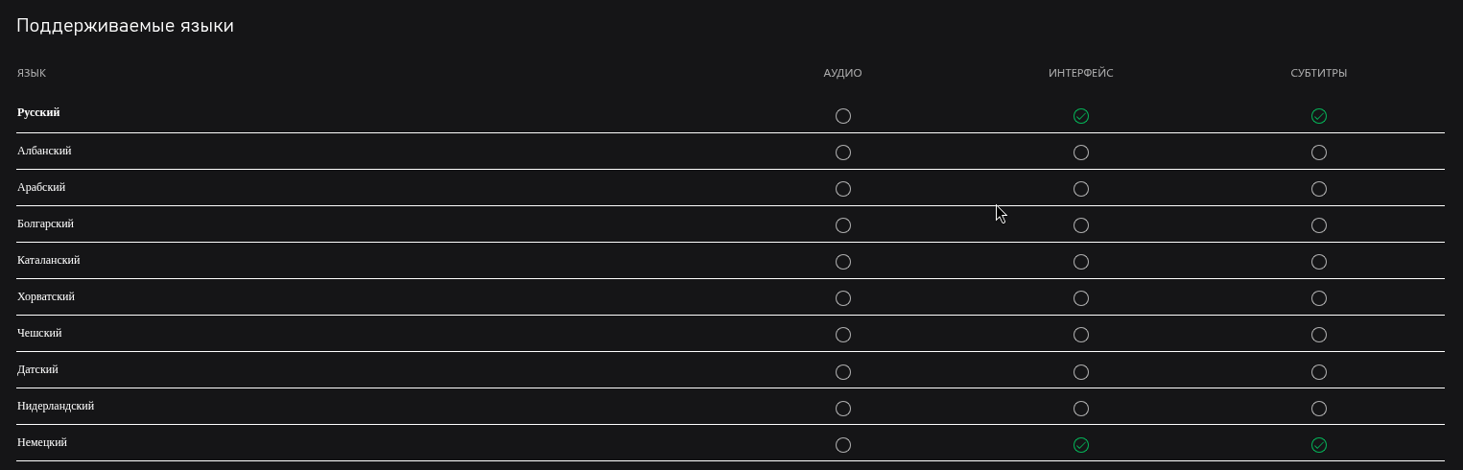Viewport: 1463px width, 470px height.
Task: Click the Немецкий language row label
Action: [42, 442]
